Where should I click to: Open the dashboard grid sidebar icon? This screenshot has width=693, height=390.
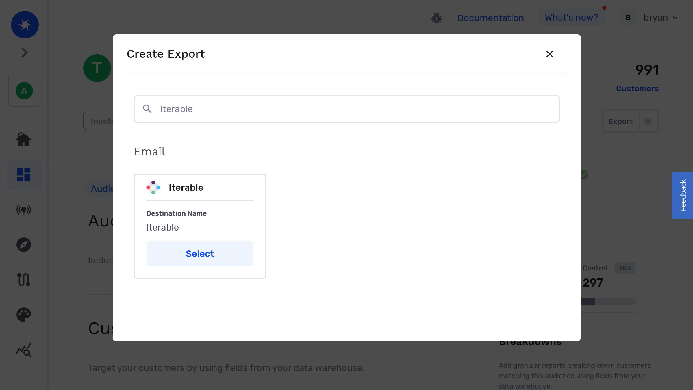click(24, 175)
